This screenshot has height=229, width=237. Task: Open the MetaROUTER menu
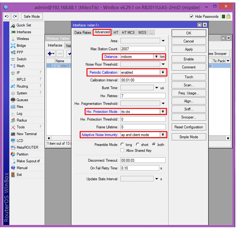tap(27, 147)
